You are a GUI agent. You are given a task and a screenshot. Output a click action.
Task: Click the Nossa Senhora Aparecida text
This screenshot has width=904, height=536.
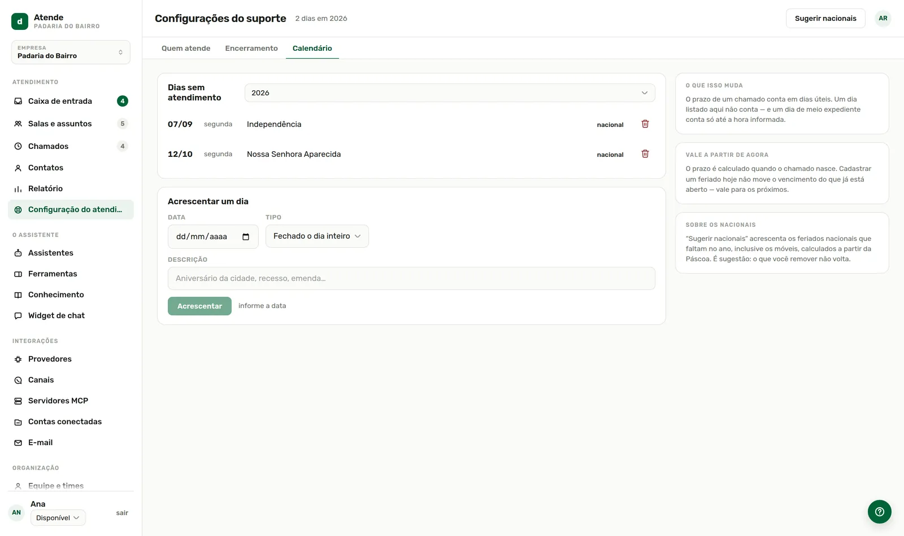tap(294, 154)
